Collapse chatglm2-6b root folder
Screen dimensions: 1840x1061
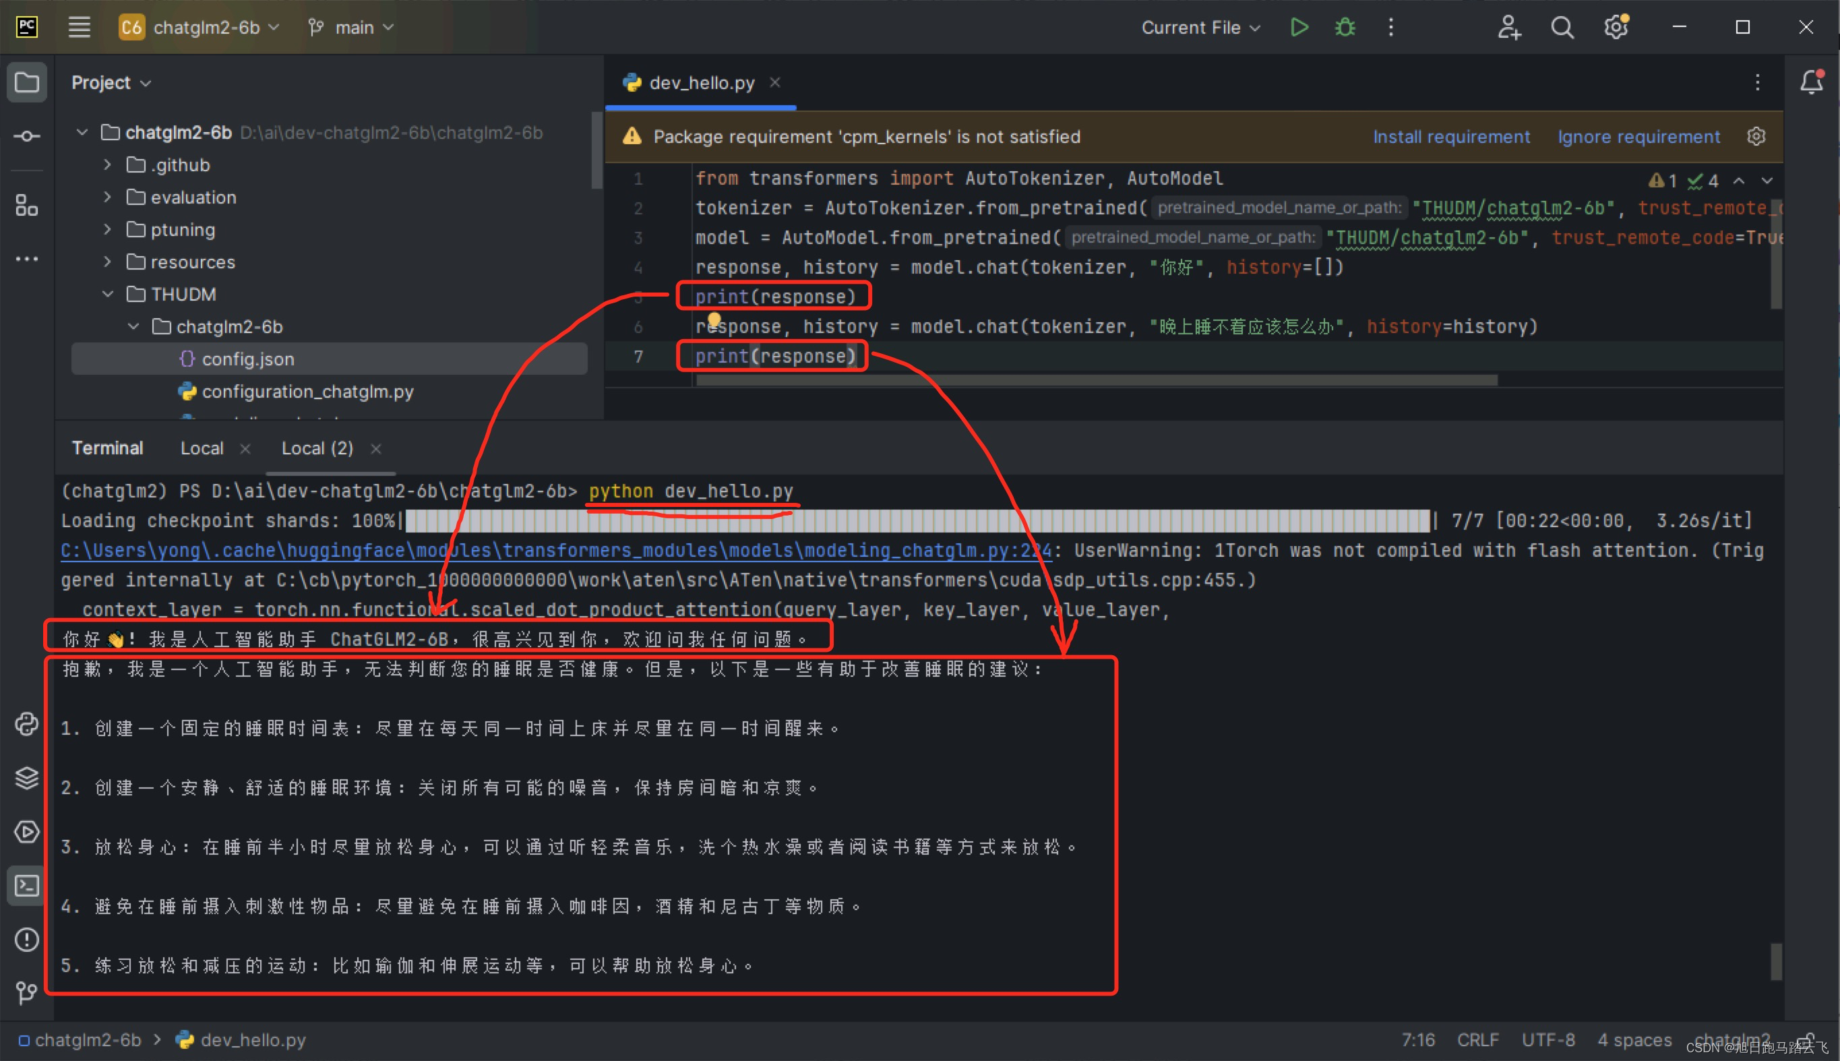[x=82, y=133]
